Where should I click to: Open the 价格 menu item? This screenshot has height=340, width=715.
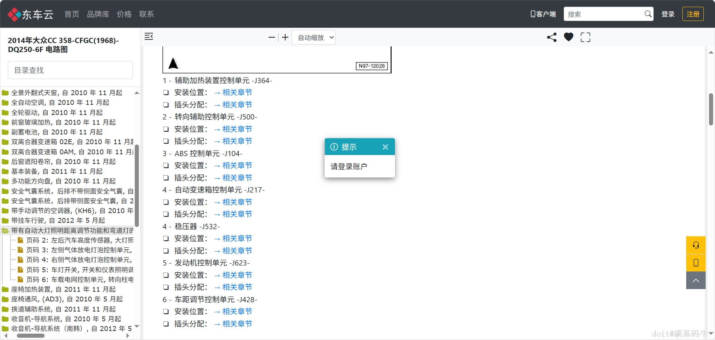pyautogui.click(x=124, y=14)
